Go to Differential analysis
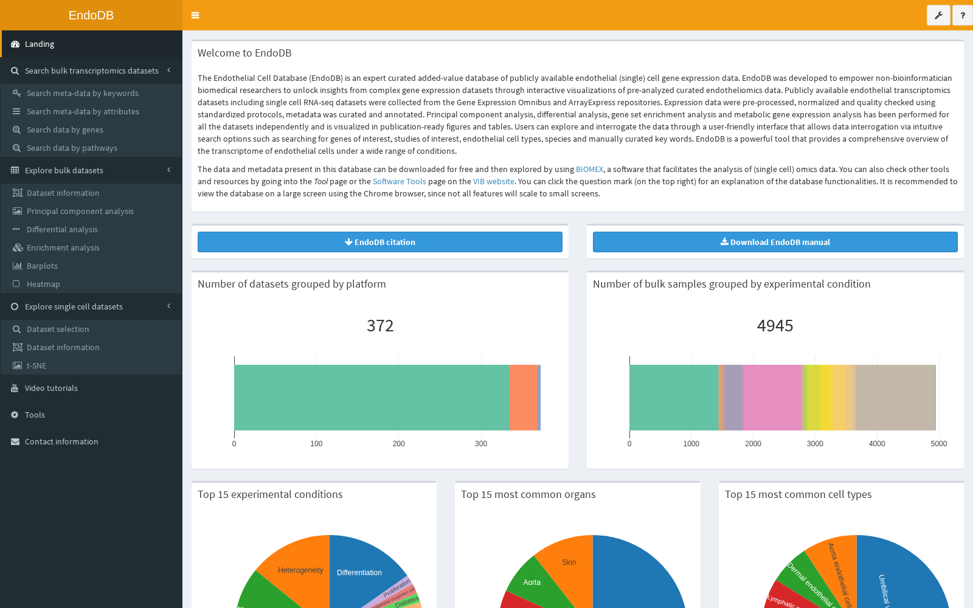 91,229
